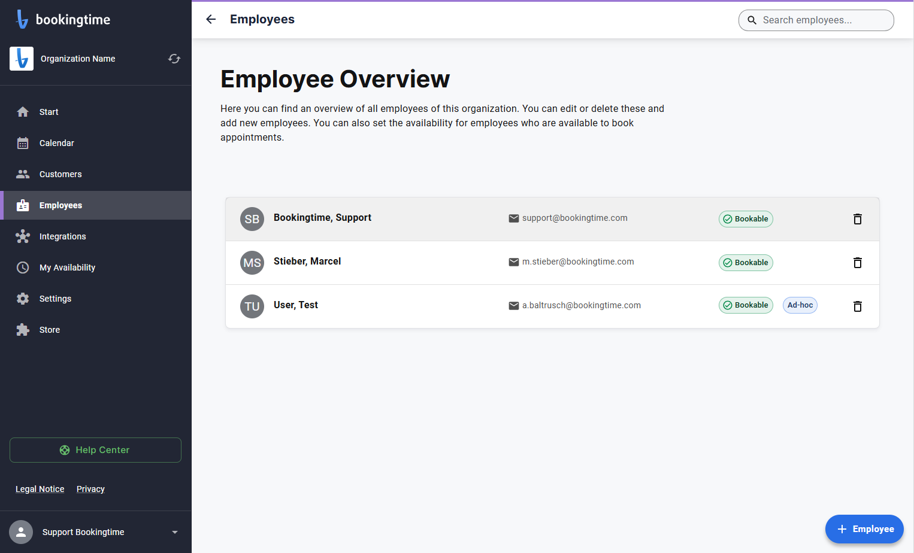
Task: Click the Calendar icon in sidebar
Action: point(23,143)
